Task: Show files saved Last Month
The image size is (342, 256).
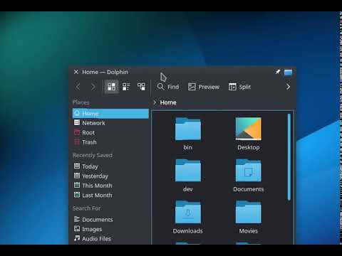Action: pyautogui.click(x=110, y=196)
